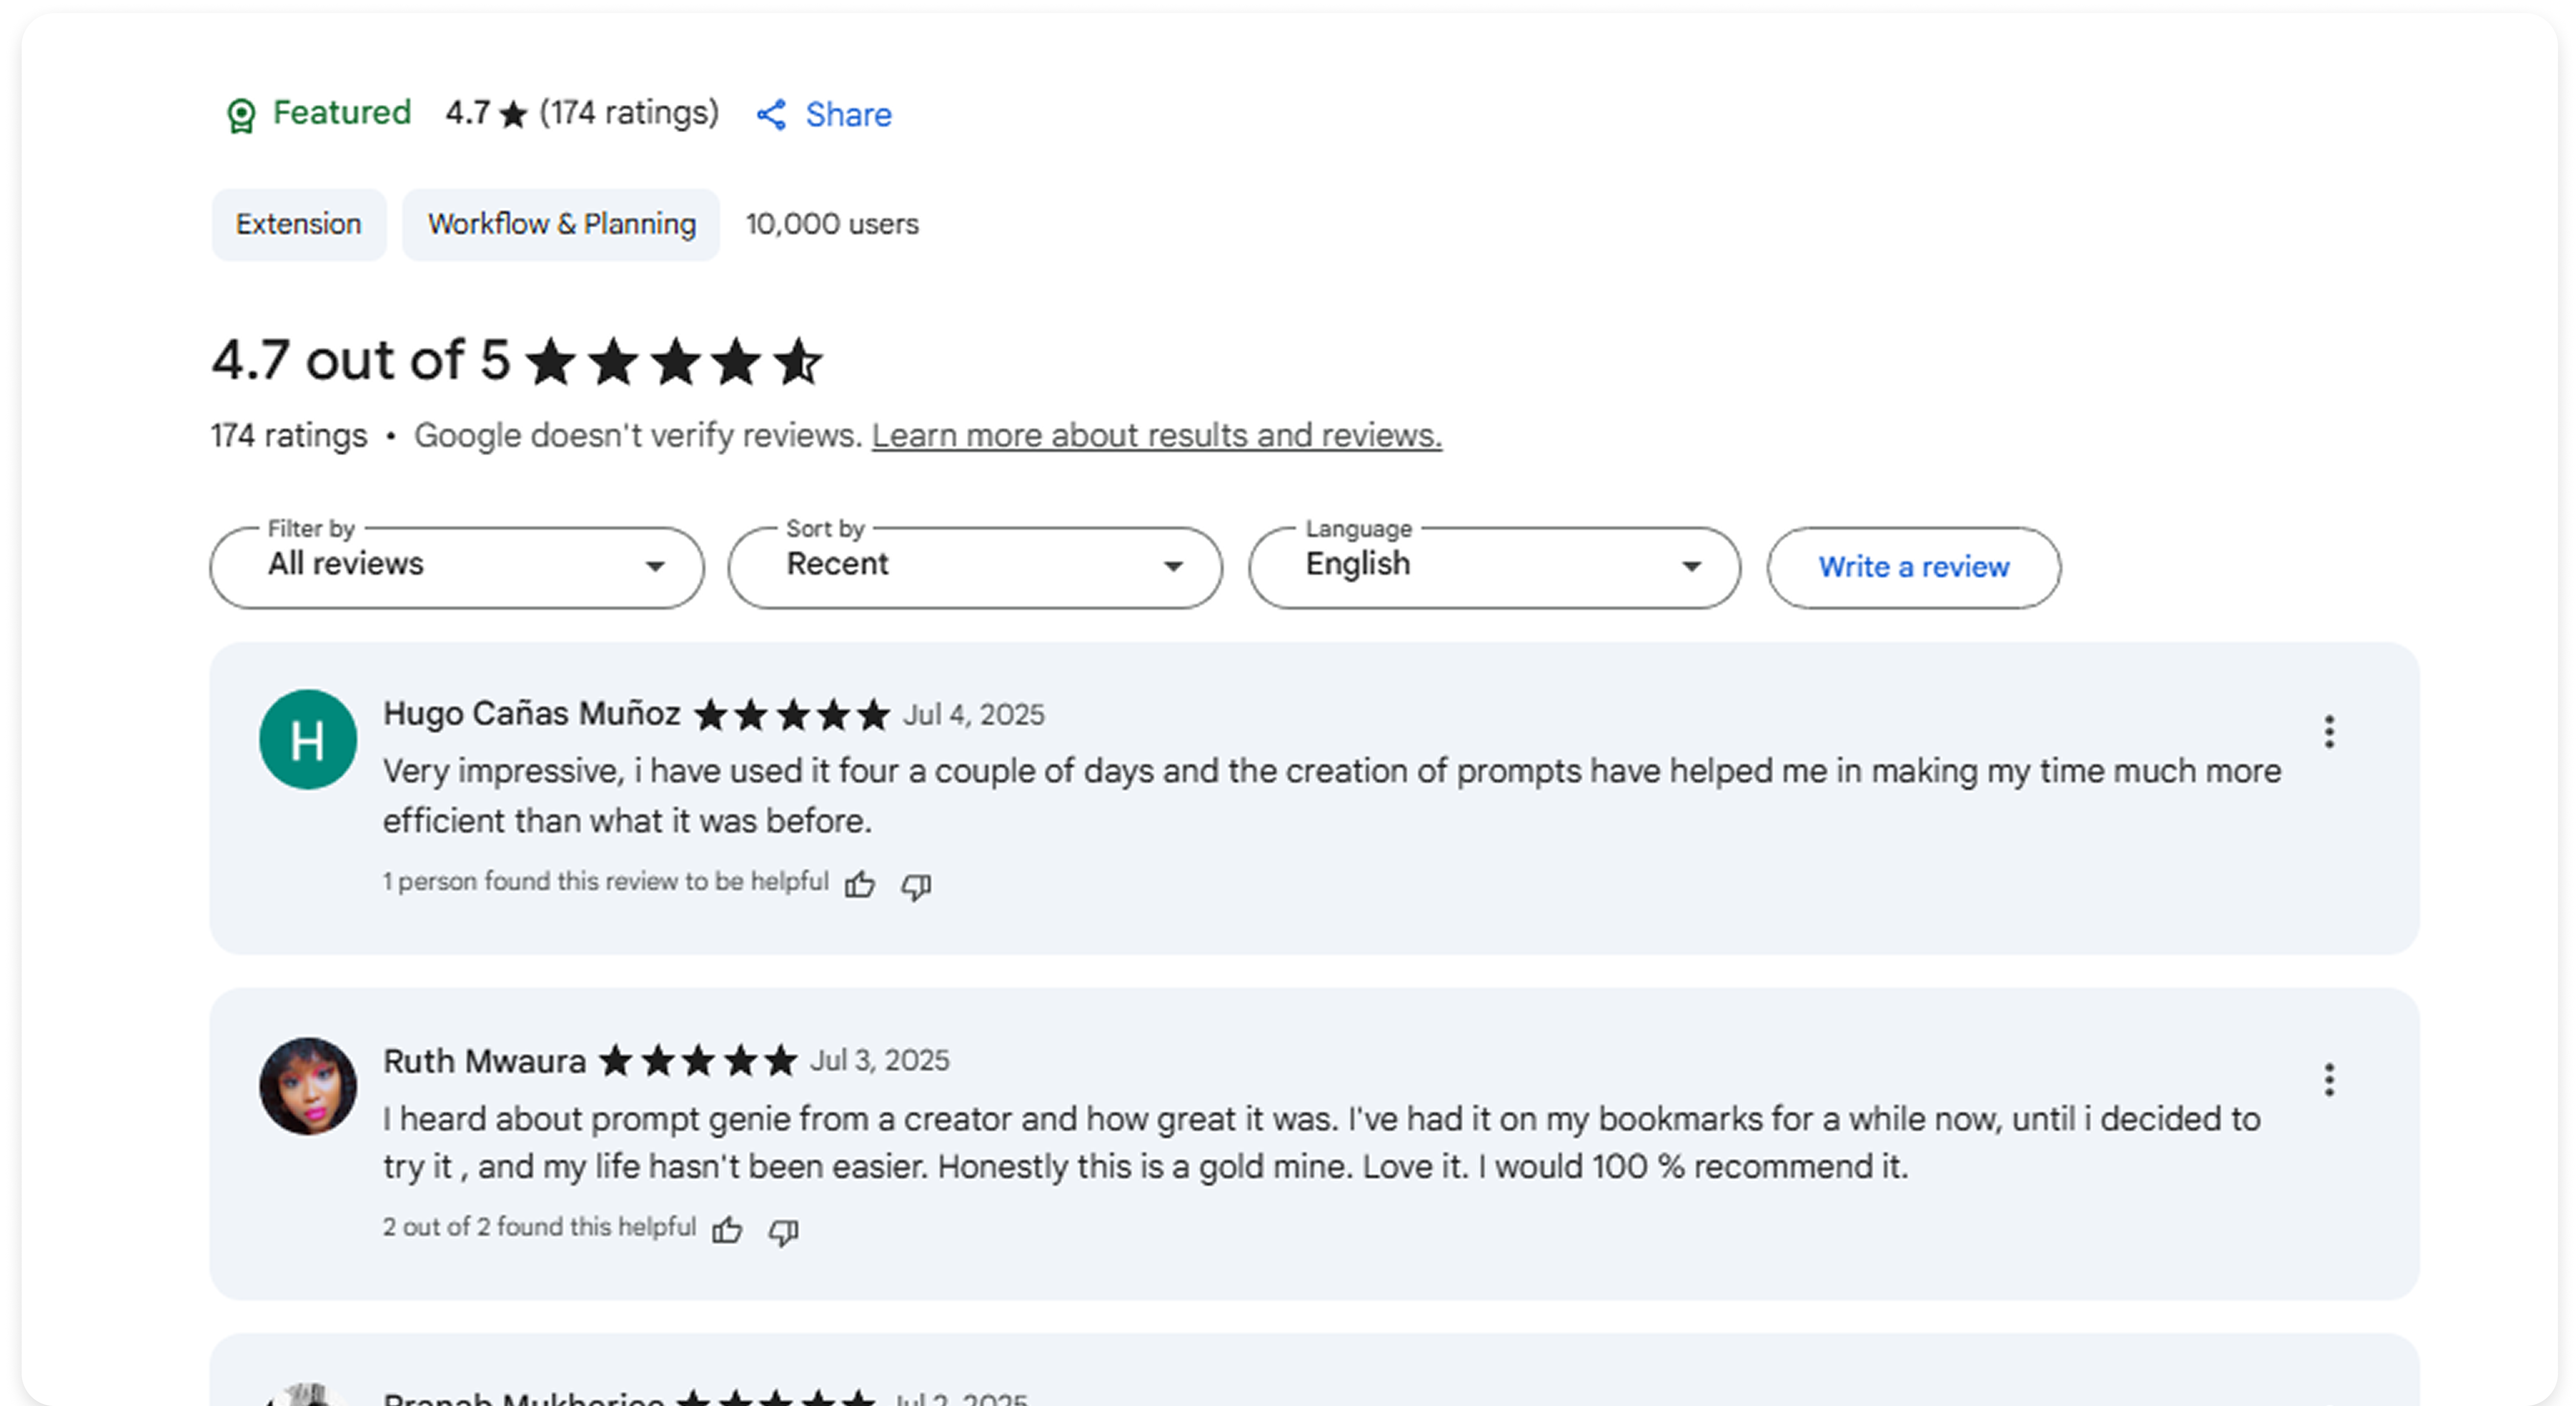Click the Share link text
This screenshot has width=2576, height=1406.
pyautogui.click(x=848, y=115)
